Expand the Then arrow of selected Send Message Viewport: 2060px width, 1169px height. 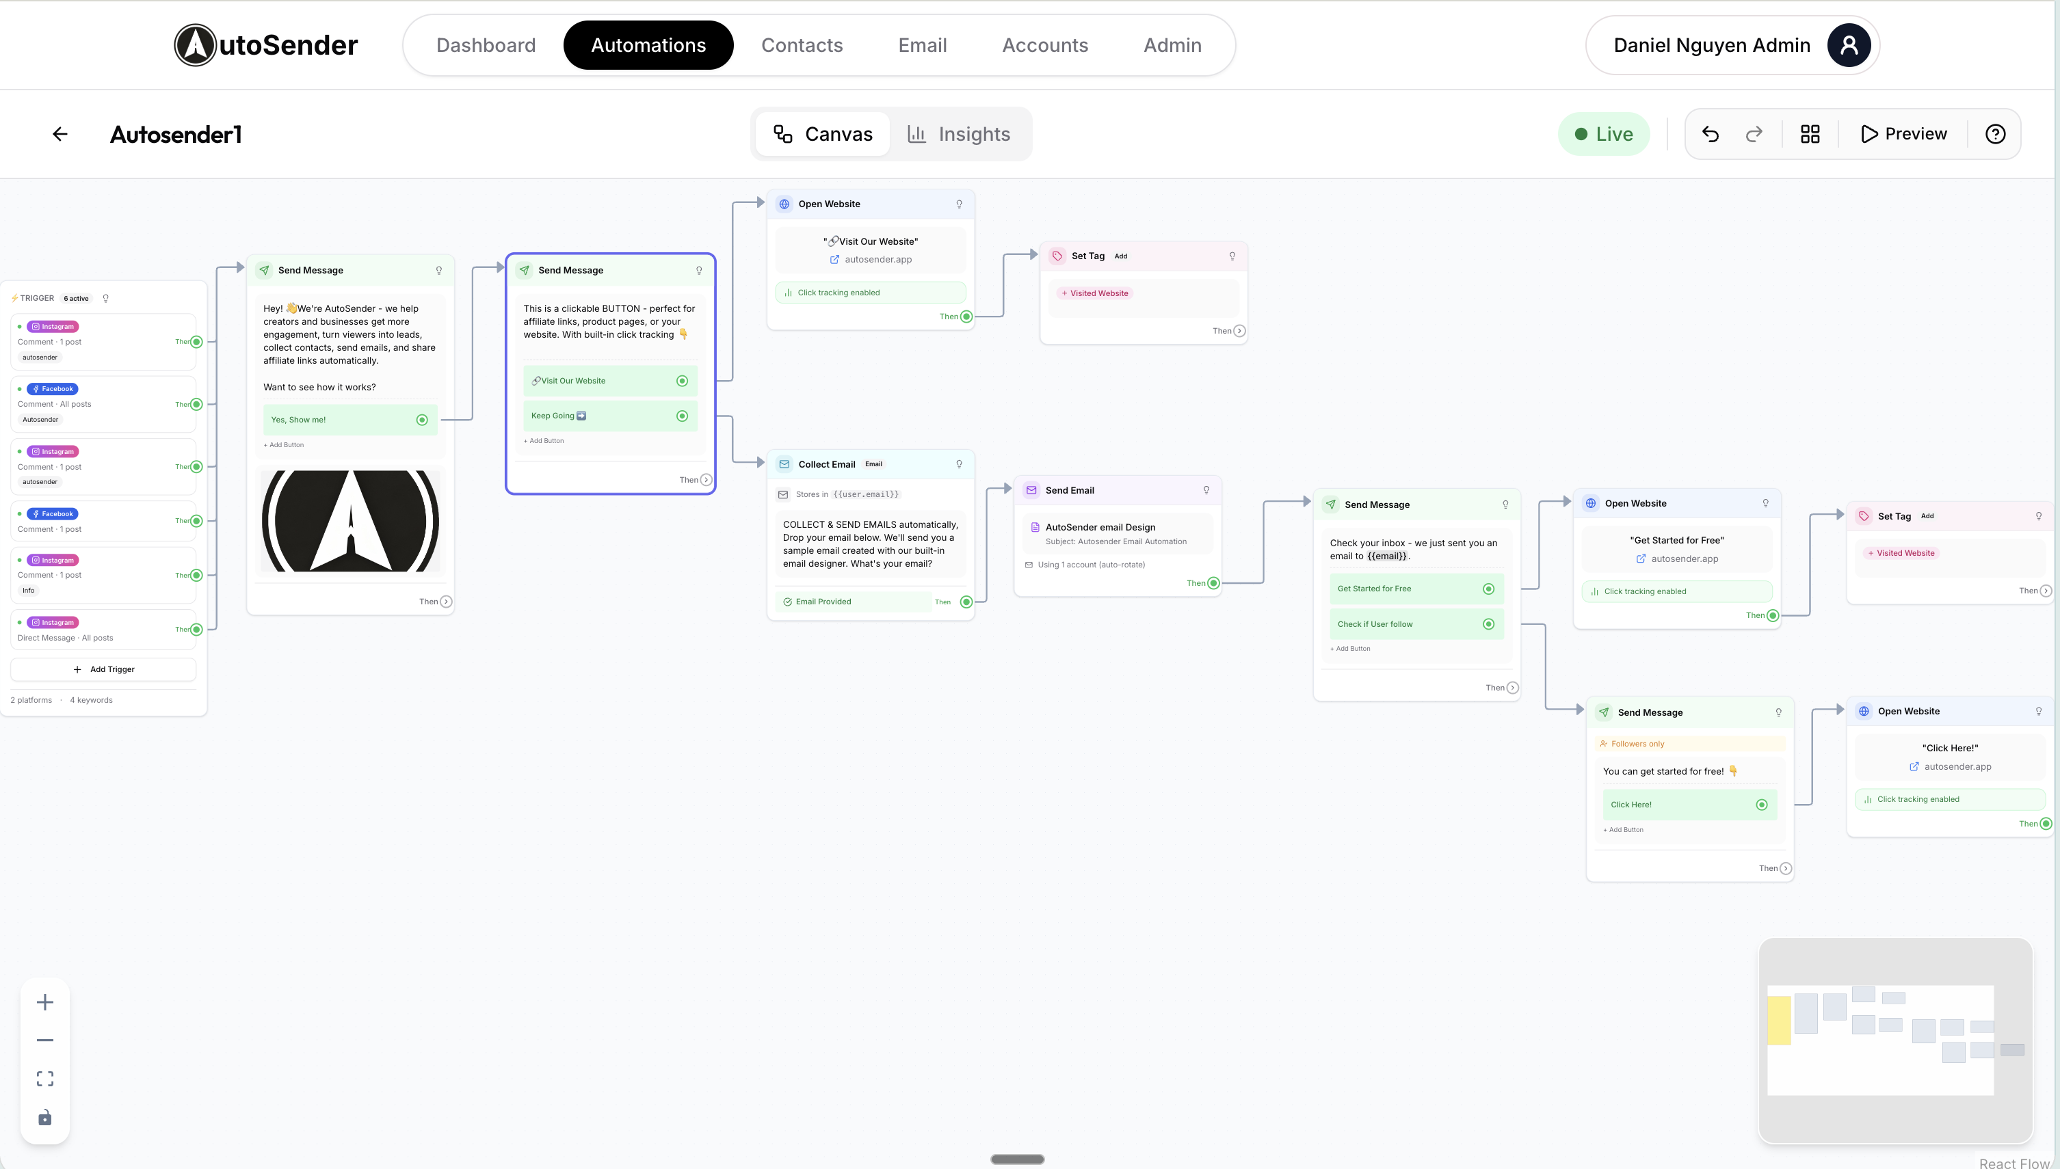(x=706, y=480)
